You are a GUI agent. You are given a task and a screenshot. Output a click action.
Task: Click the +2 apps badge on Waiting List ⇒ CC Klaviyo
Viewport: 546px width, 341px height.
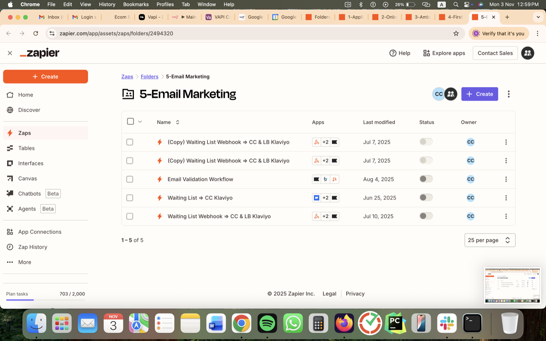tap(325, 198)
